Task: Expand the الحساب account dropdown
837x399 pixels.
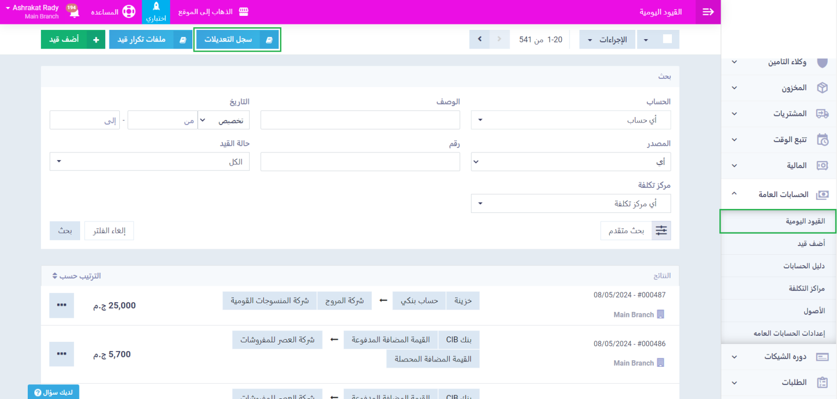Action: coord(571,120)
